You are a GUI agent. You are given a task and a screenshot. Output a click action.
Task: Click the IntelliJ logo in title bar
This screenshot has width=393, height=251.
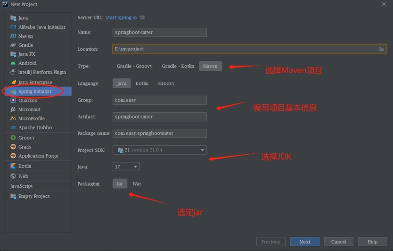5,4
